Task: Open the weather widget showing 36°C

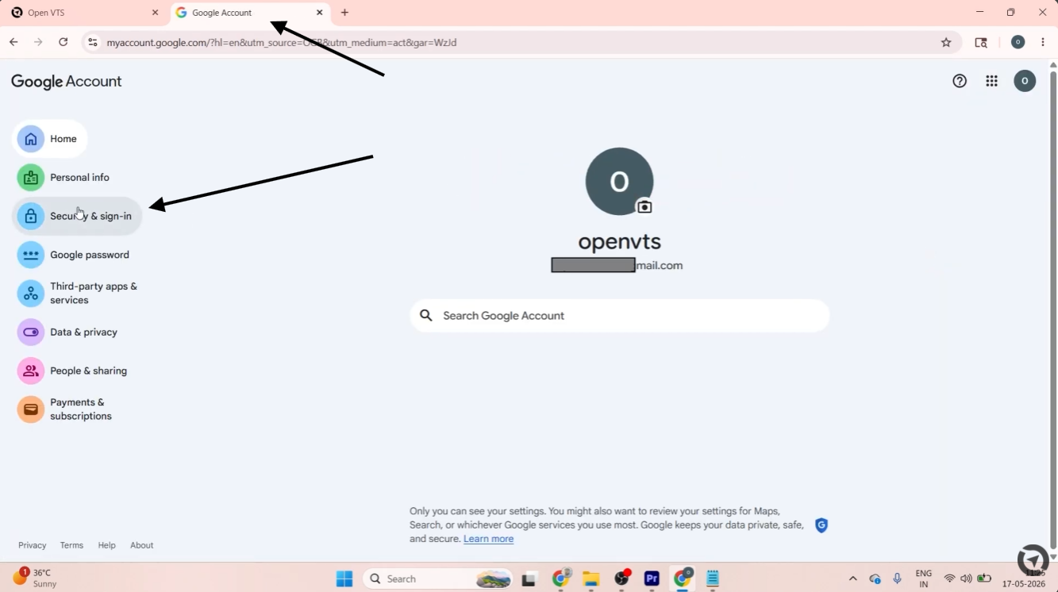Action: pyautogui.click(x=35, y=579)
